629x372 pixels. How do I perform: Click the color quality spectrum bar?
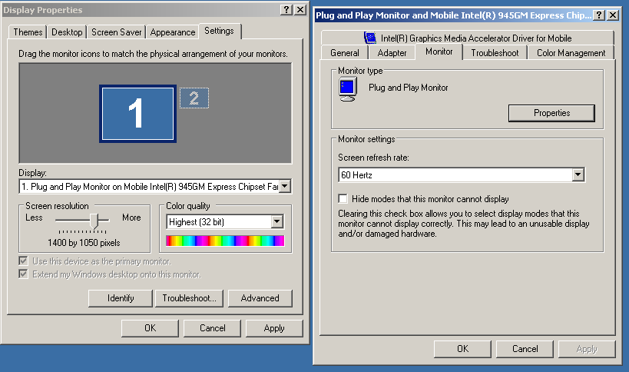click(x=225, y=241)
